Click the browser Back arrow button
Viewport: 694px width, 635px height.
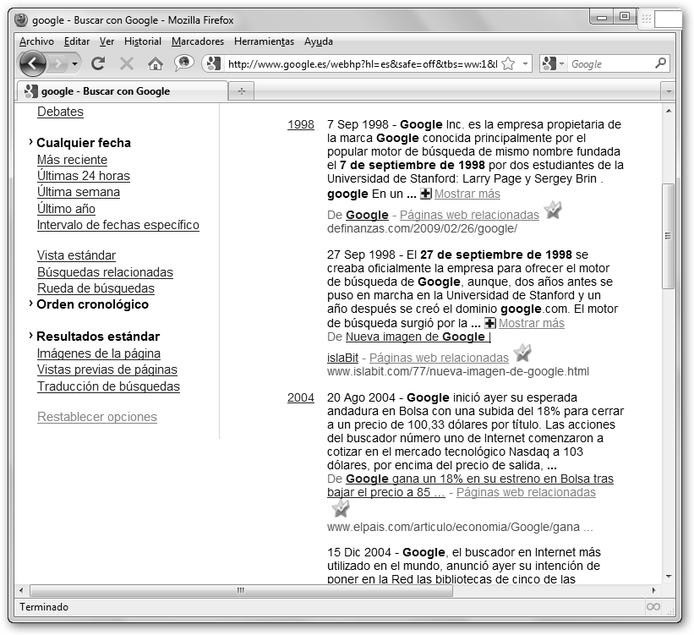pos(32,63)
